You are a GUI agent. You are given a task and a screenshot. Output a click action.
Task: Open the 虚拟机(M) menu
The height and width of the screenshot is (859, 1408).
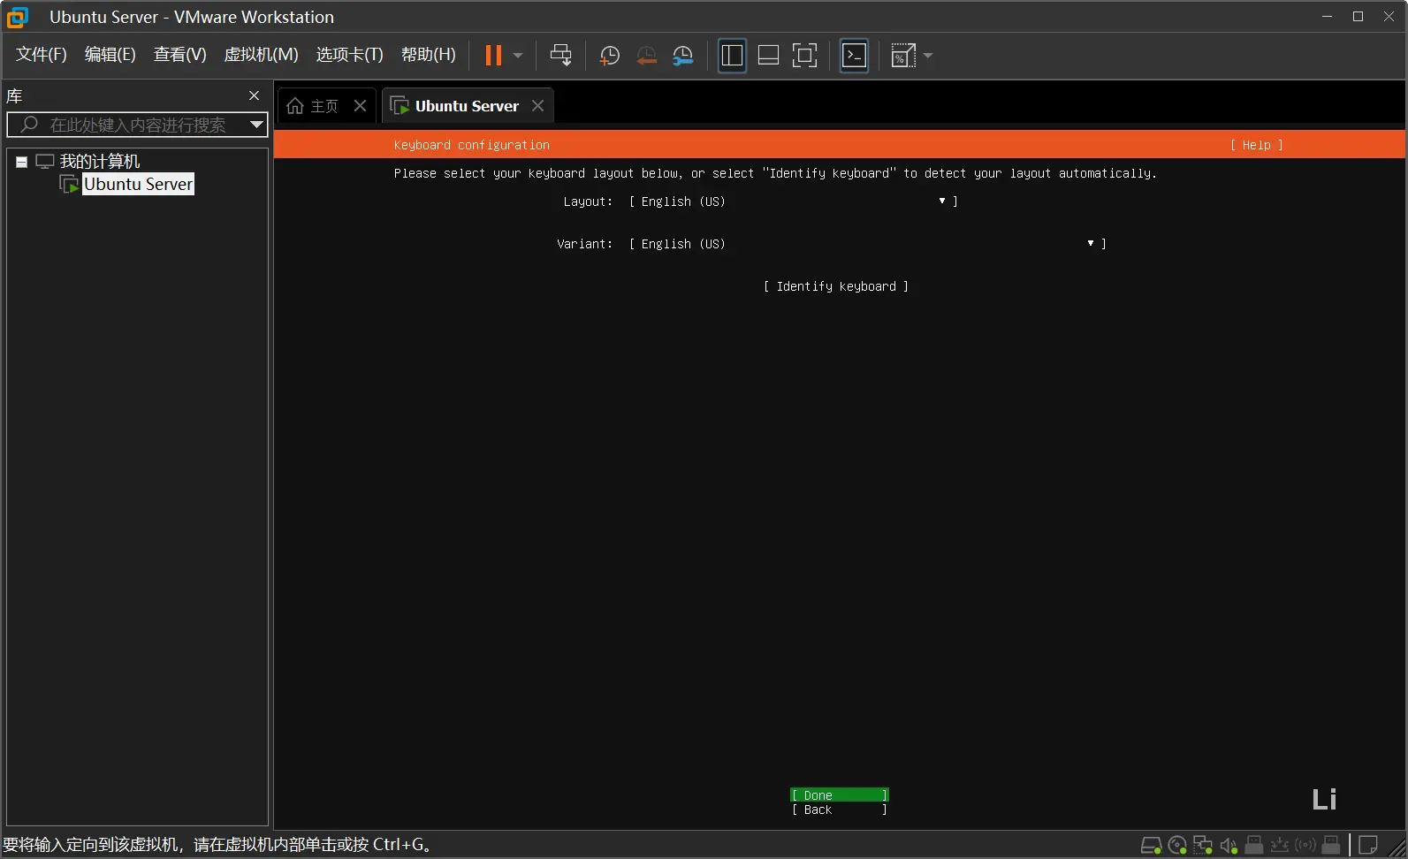[x=261, y=55]
